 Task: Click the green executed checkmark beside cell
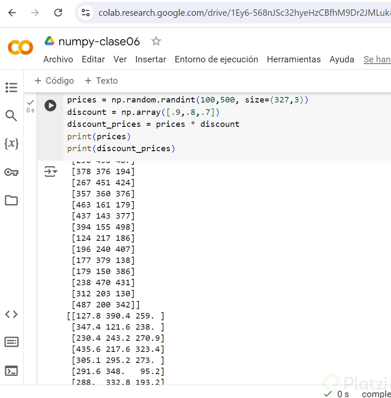click(30, 102)
